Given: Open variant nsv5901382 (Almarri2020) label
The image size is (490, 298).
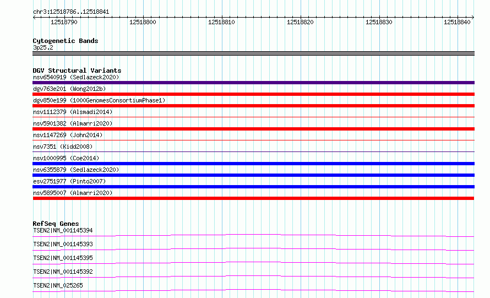Looking at the screenshot, I should pyautogui.click(x=73, y=123).
